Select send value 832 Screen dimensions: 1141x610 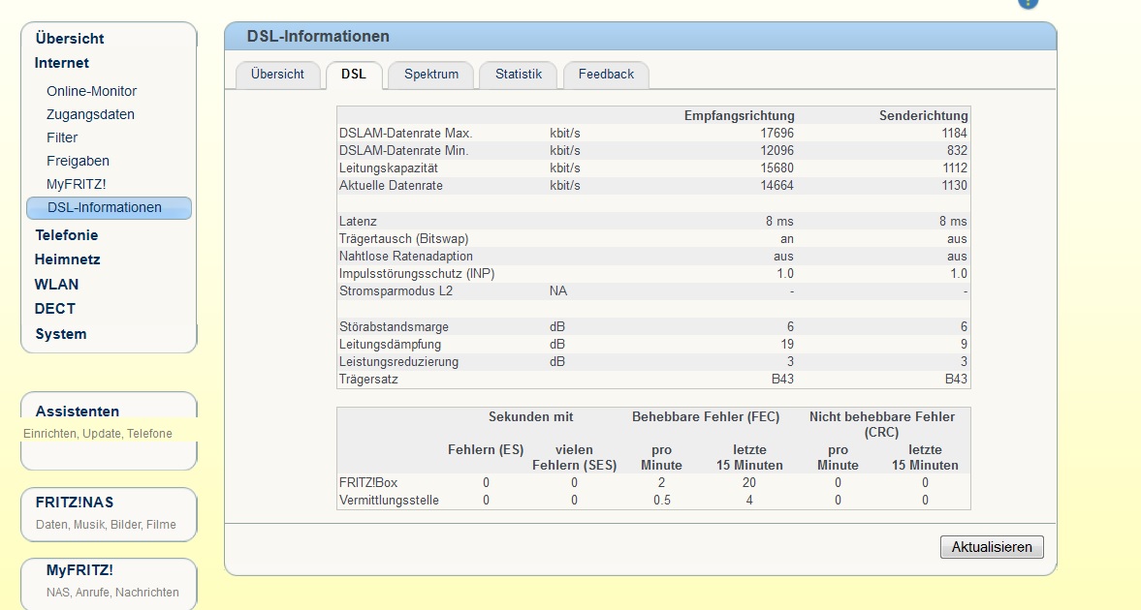click(x=957, y=150)
